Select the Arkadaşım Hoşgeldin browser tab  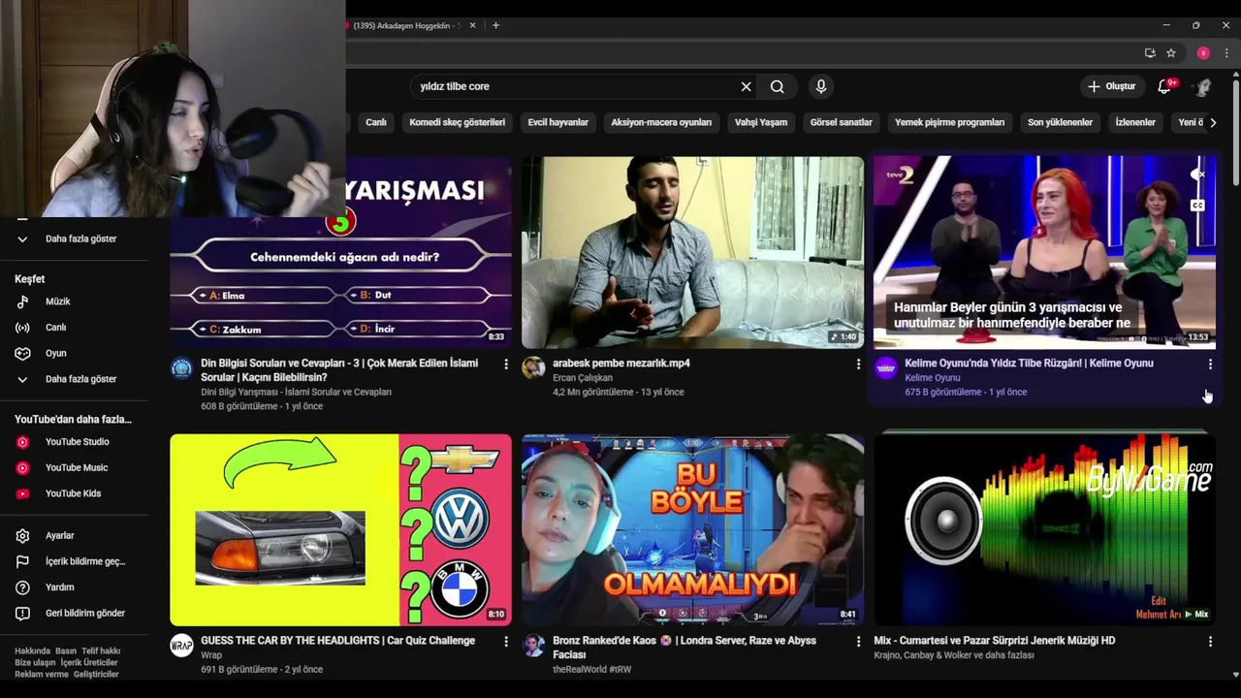coord(405,25)
